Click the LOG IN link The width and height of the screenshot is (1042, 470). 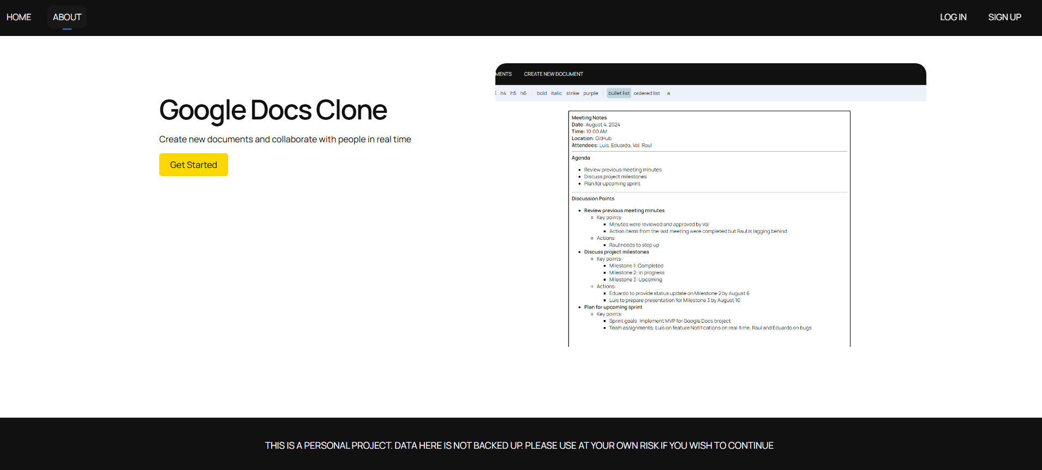click(x=953, y=17)
